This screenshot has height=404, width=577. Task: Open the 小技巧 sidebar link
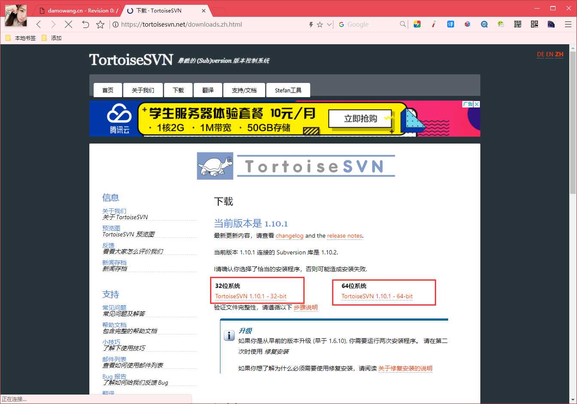[x=111, y=342]
